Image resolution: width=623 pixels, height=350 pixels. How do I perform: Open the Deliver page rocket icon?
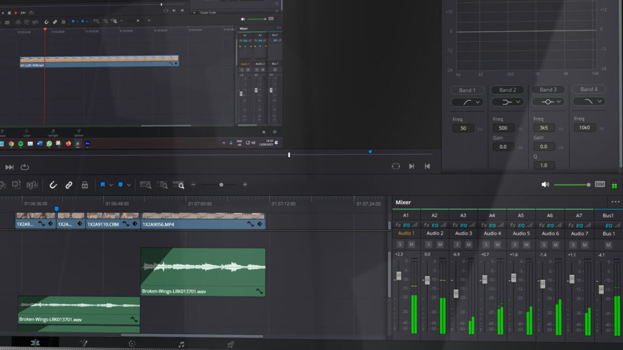coord(230,343)
